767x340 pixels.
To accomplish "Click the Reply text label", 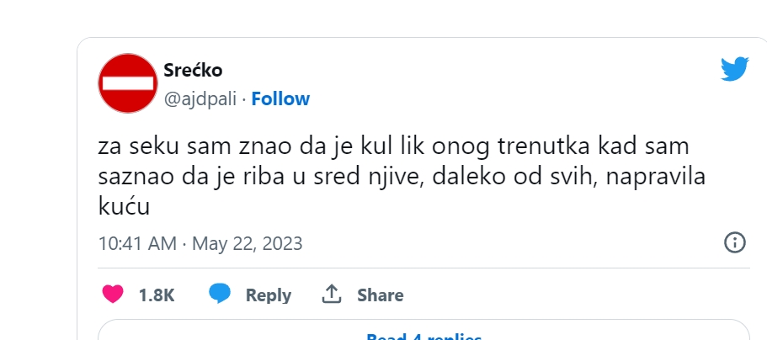I will point(268,295).
